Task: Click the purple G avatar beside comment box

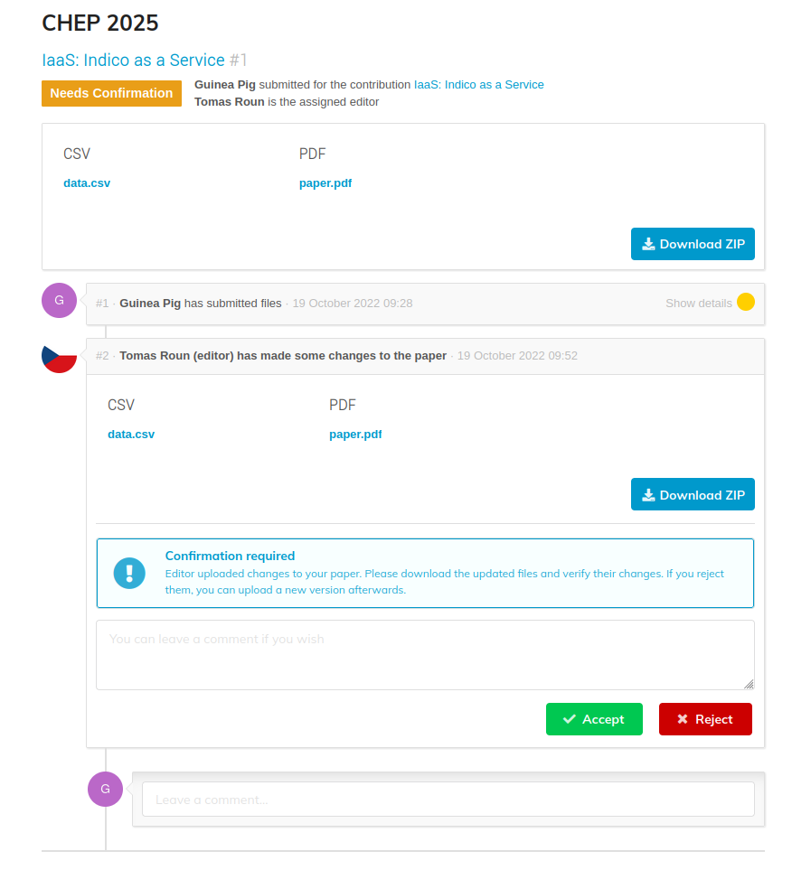Action: (x=105, y=789)
